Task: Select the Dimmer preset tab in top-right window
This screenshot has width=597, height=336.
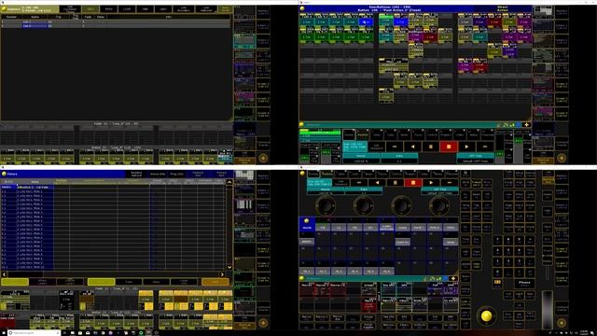Action: tap(349, 134)
